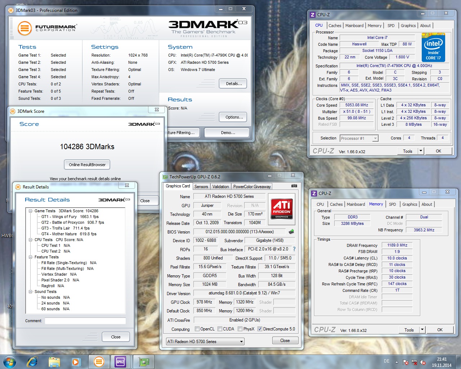Click the Action Center flag tray icon
The height and width of the screenshot is (369, 461).
(x=406, y=362)
